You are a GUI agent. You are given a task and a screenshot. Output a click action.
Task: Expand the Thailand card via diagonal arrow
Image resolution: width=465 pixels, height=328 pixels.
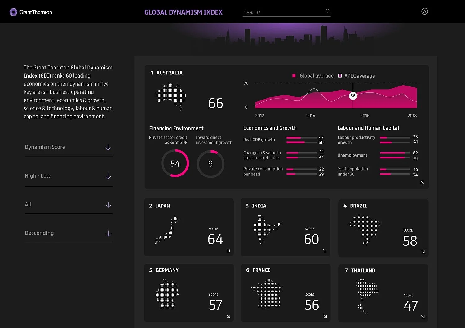click(x=423, y=317)
